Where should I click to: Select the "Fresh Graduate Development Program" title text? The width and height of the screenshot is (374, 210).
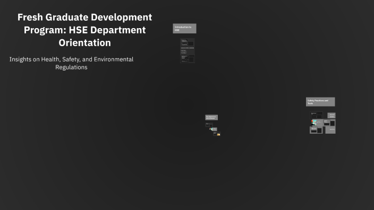pos(84,30)
